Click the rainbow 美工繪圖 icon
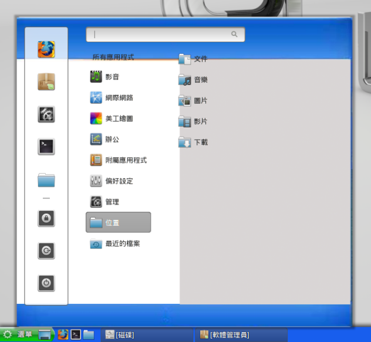 tap(96, 118)
